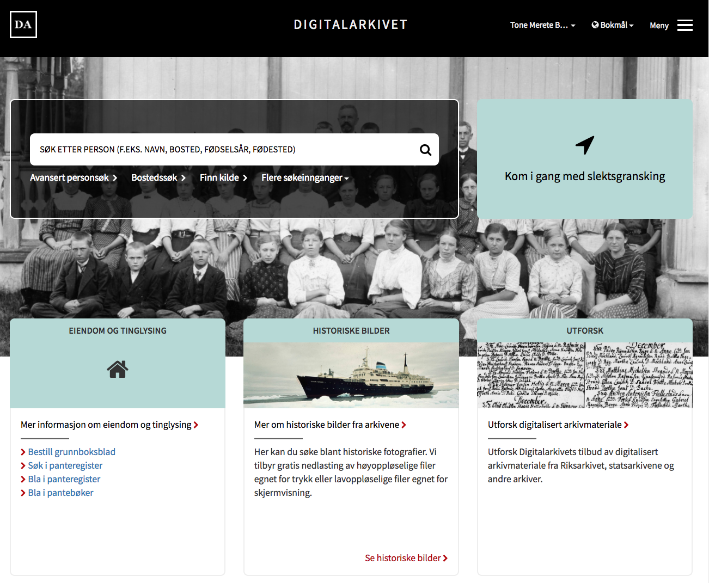Open Mer om historiske bilder fra arkivene
Image resolution: width=709 pixels, height=583 pixels.
pos(330,425)
